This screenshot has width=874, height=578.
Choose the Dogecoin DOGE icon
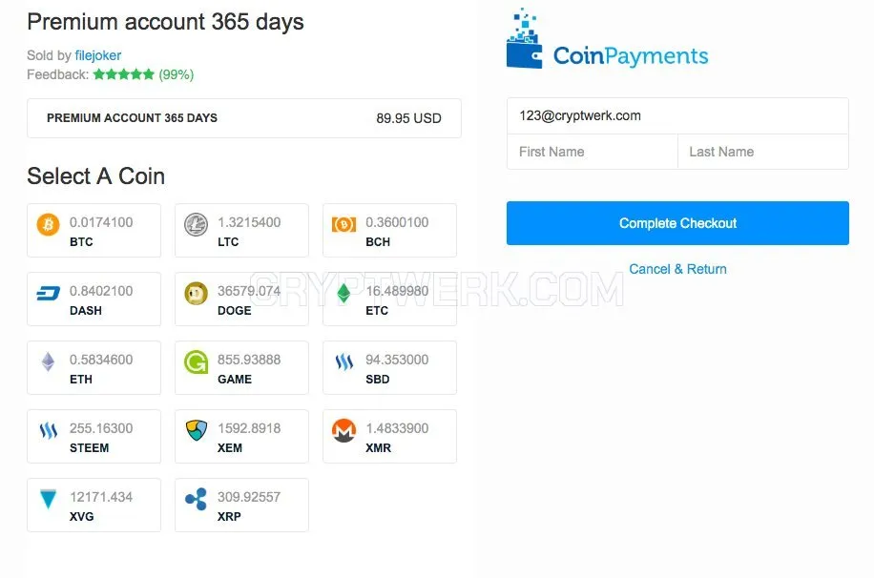coord(197,293)
